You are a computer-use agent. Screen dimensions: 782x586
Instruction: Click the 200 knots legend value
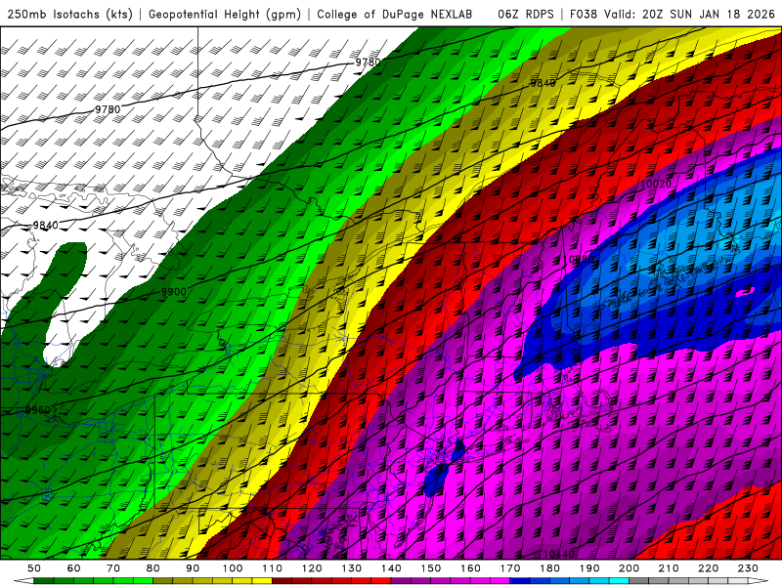click(629, 568)
